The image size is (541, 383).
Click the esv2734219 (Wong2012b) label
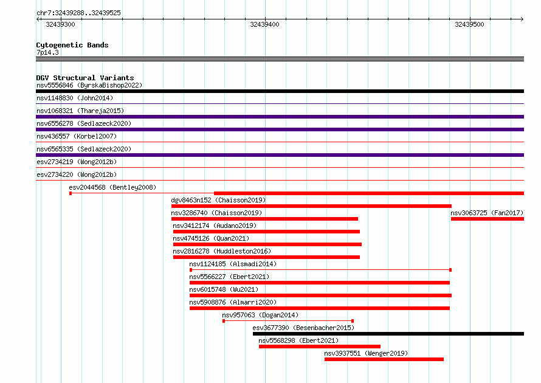(x=77, y=162)
